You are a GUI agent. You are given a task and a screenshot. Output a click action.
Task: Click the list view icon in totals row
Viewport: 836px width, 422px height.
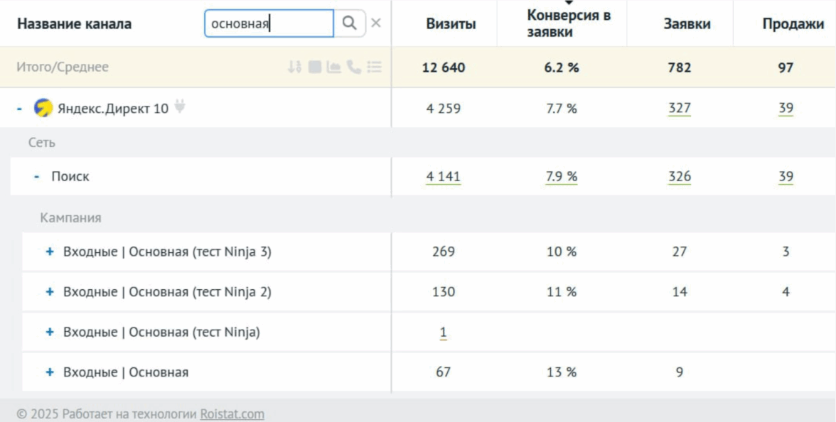coord(375,67)
